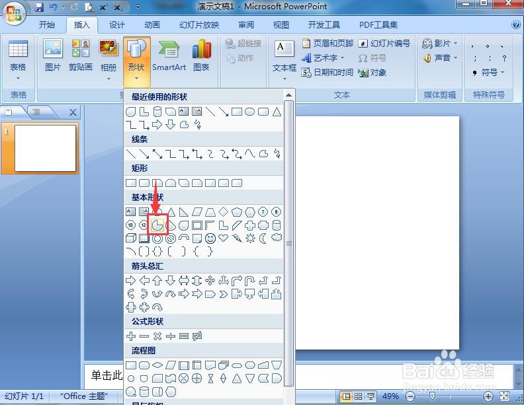Open the 剪贴画 clip art pane

(x=81, y=55)
